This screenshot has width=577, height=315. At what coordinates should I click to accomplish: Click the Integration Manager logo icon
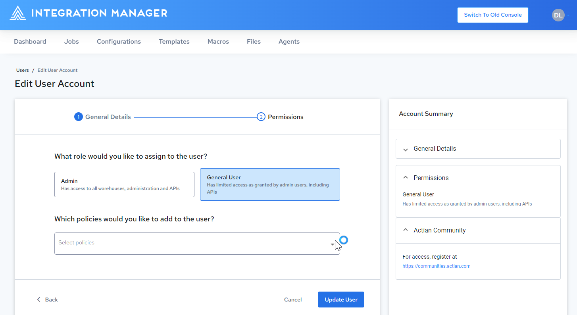(x=18, y=13)
